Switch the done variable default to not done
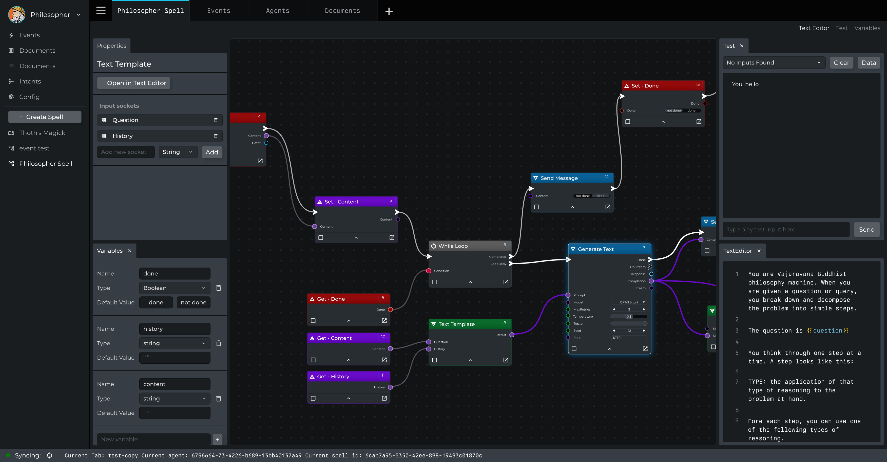Screen dimensions: 887x462 pos(193,302)
